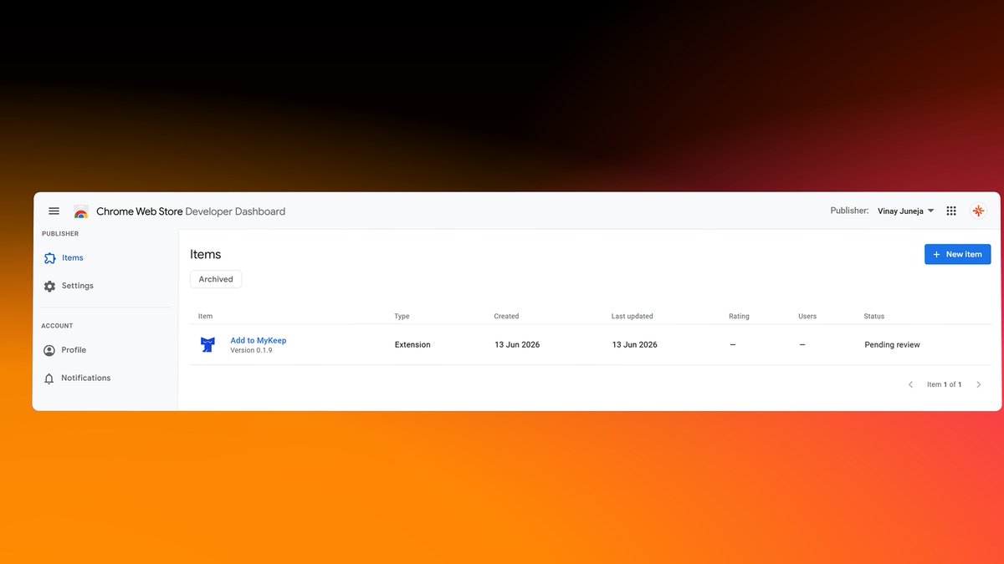Viewport: 1004px width, 564px height.
Task: Click the Items page heading
Action: (206, 255)
